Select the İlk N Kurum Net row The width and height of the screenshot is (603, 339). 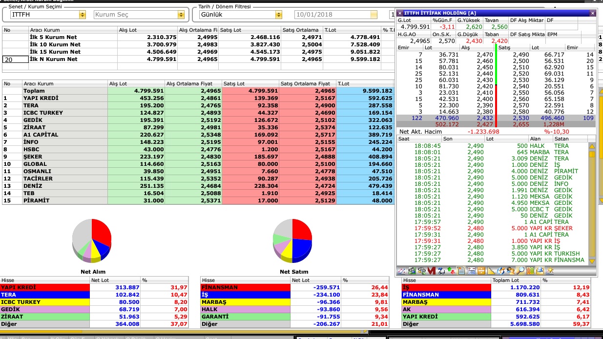(x=198, y=59)
